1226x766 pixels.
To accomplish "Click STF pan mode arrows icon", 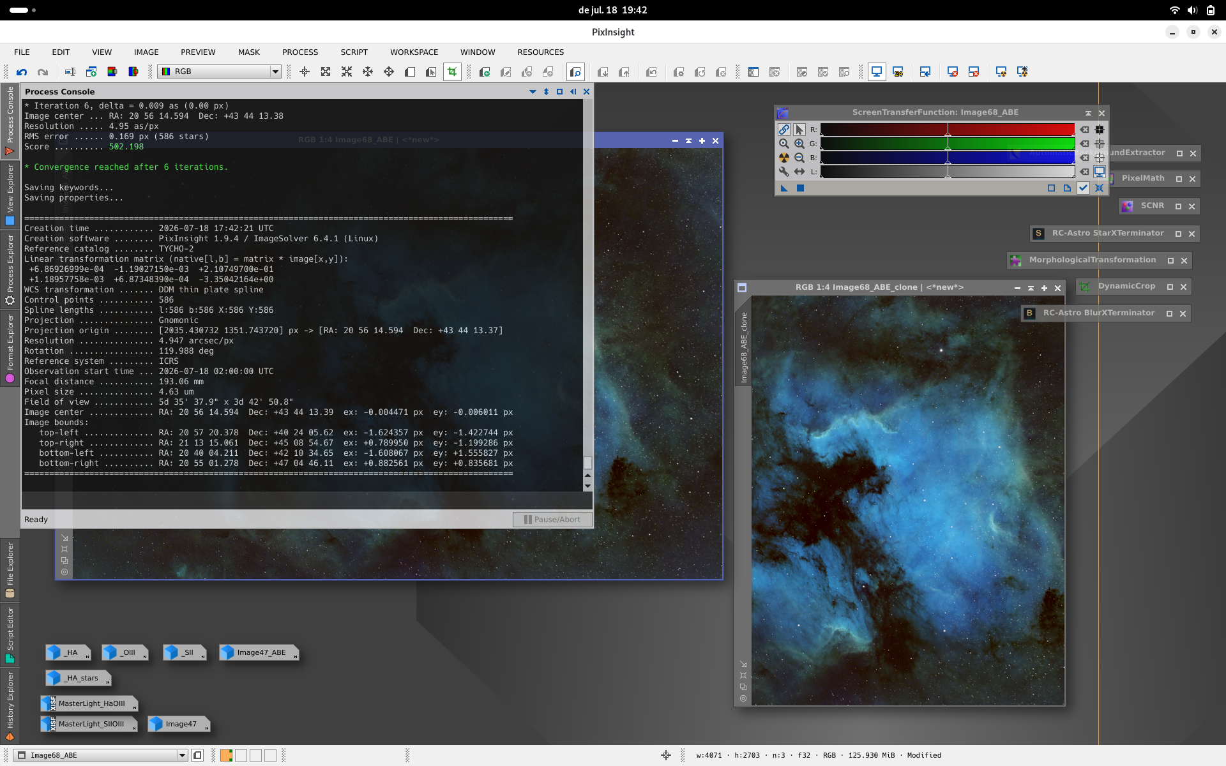I will point(799,172).
